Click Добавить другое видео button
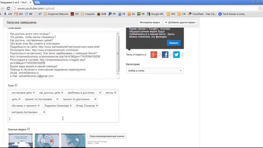Screen dimensions: 263x148 [x=180, y=22]
